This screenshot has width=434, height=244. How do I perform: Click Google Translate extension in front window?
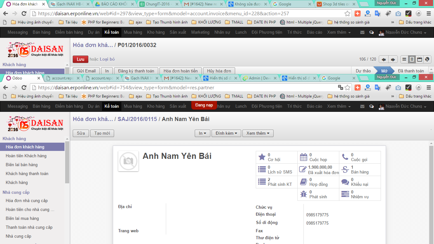click(x=377, y=87)
